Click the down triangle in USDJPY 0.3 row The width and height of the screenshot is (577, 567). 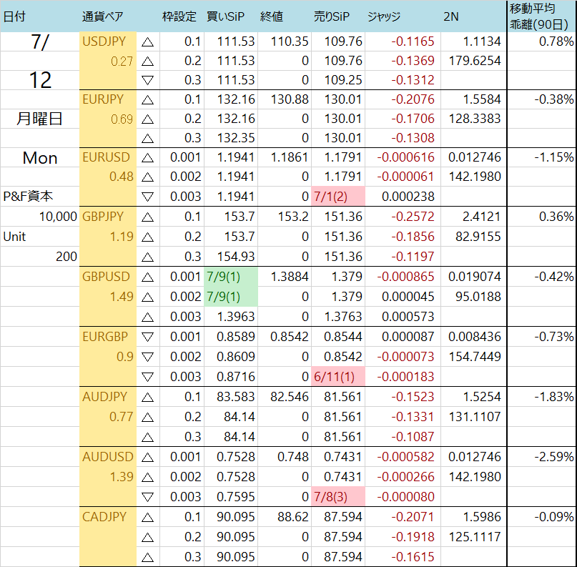pyautogui.click(x=147, y=80)
